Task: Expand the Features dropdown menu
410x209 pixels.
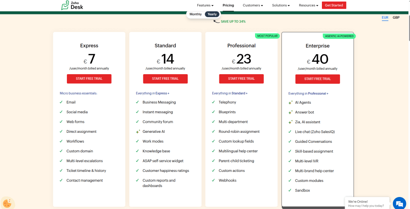Action: (205, 5)
